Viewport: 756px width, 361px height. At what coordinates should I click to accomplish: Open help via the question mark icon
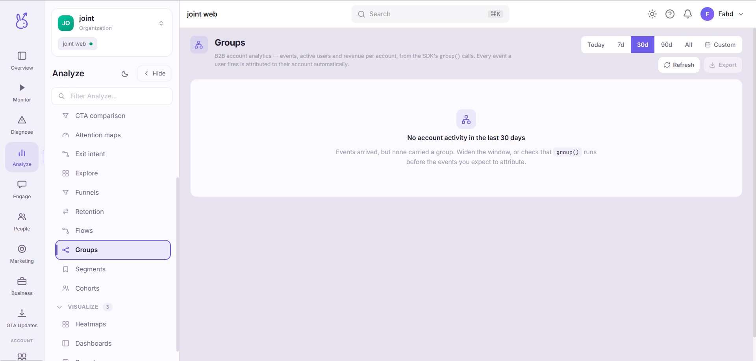670,14
